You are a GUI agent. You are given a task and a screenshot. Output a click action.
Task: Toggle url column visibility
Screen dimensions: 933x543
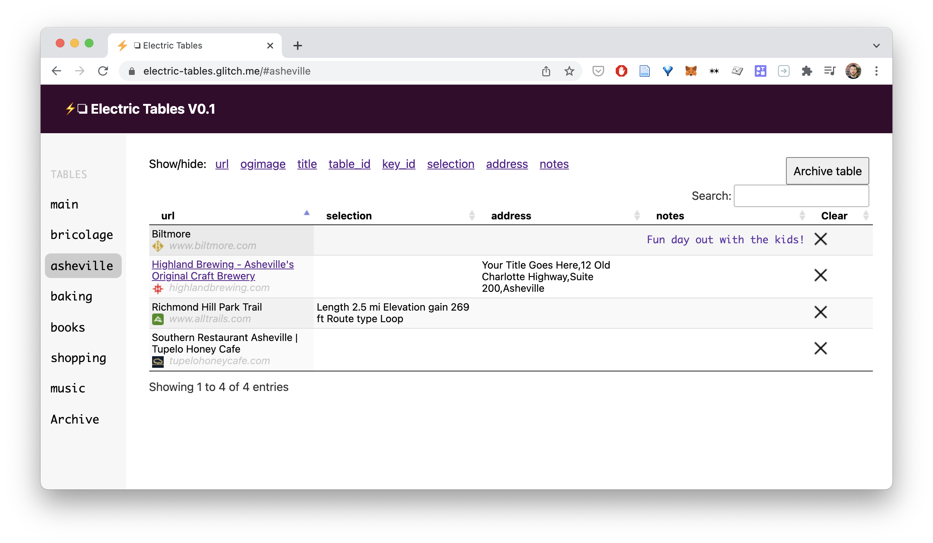tap(222, 164)
